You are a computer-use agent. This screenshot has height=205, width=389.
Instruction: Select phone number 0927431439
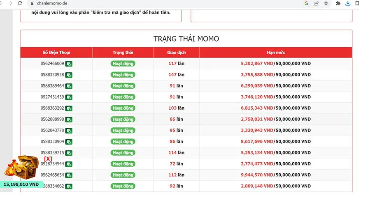pos(52,97)
